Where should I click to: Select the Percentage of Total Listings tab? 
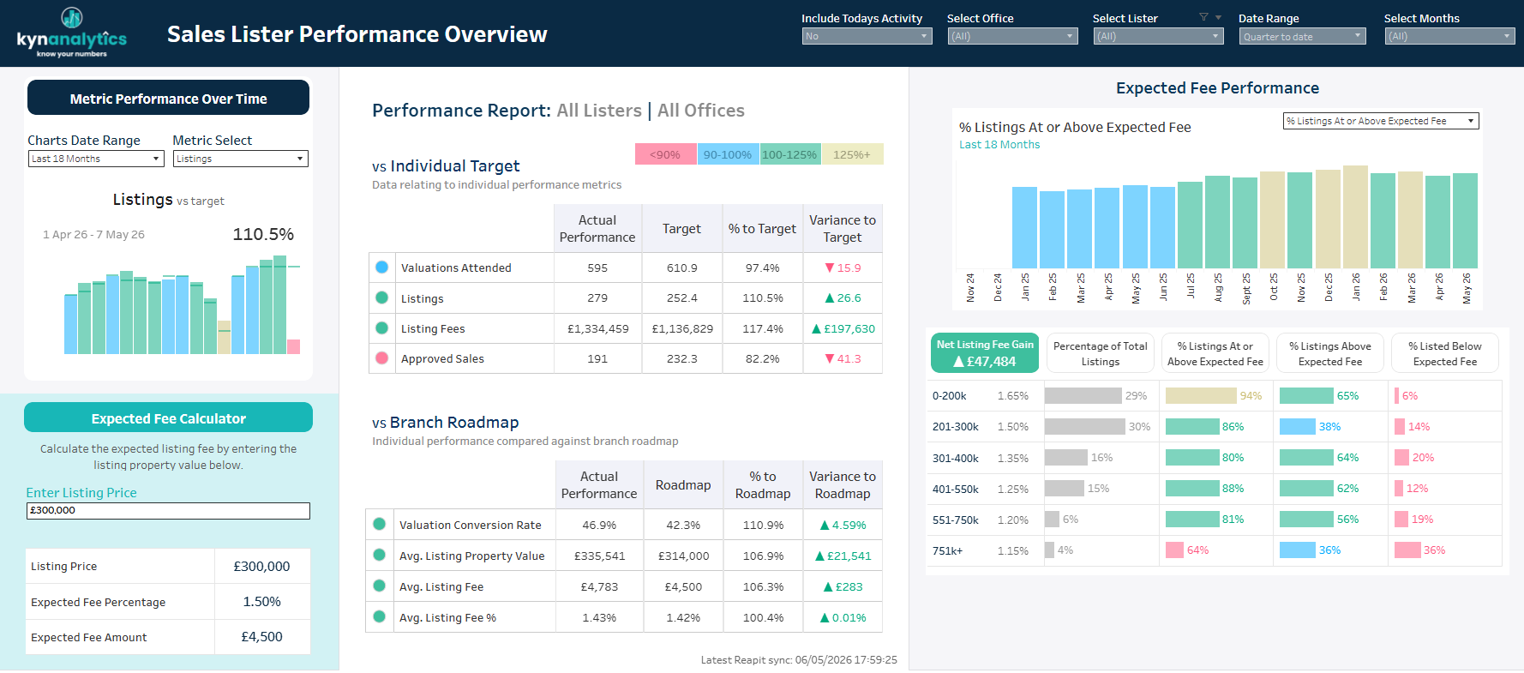[x=1100, y=353]
